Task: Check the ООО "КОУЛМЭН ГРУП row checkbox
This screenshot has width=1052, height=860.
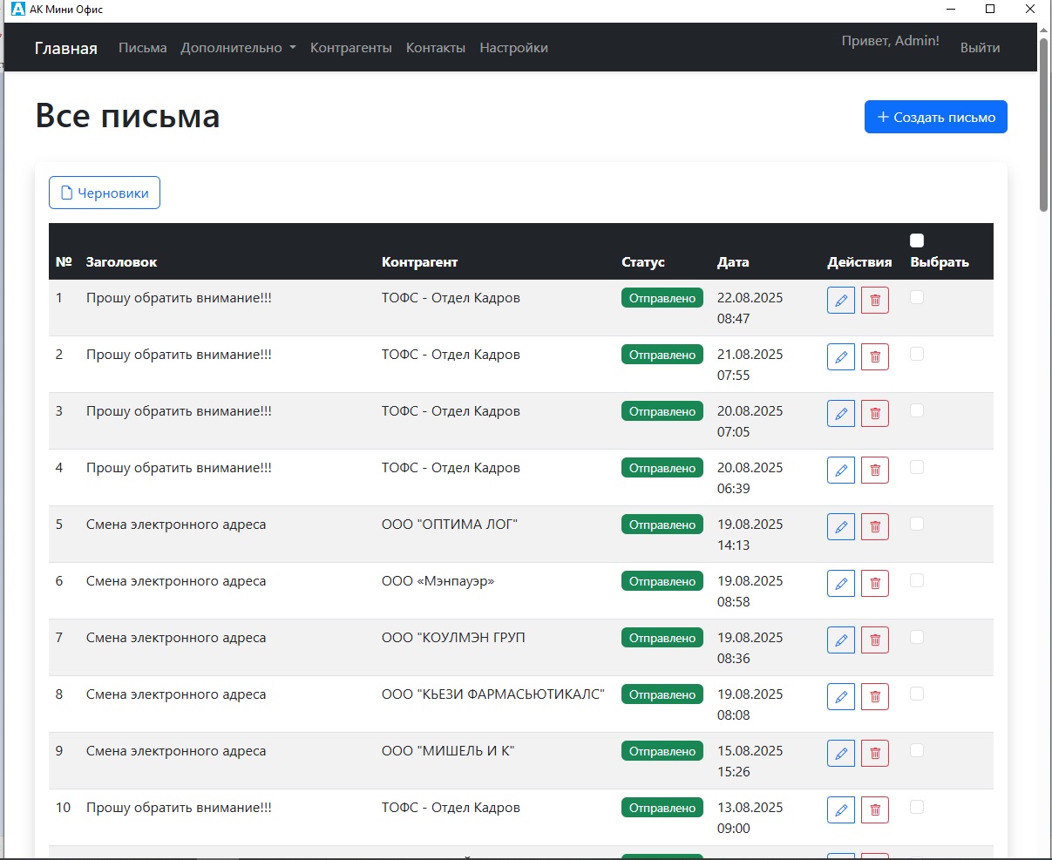Action: (x=917, y=637)
